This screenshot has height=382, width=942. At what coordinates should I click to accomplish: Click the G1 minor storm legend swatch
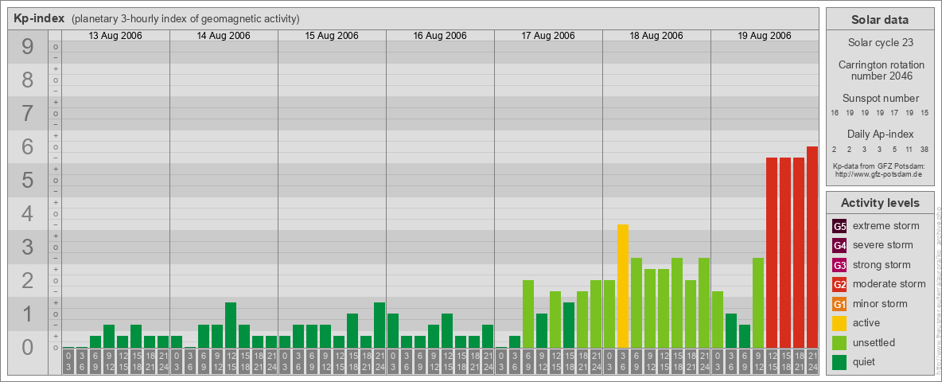coord(839,303)
